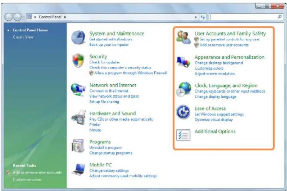Click Check this computer's security status
This screenshot has height=191, width=287.
(x=120, y=68)
